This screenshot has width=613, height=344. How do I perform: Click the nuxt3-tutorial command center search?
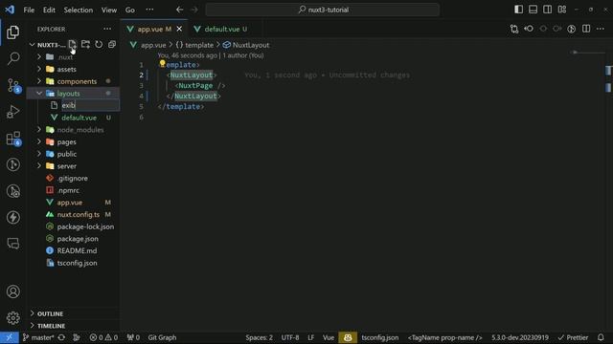pyautogui.click(x=323, y=10)
